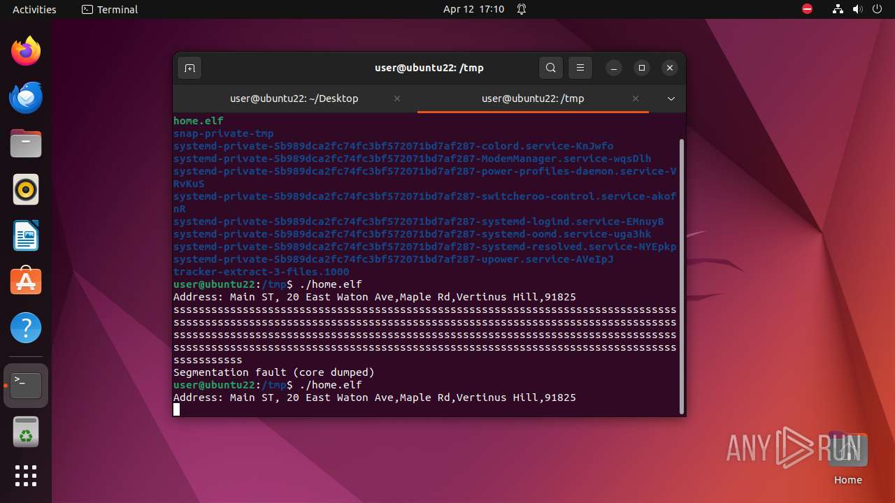
Task: Click the Segmentation fault (core dumped) line
Action: (274, 372)
